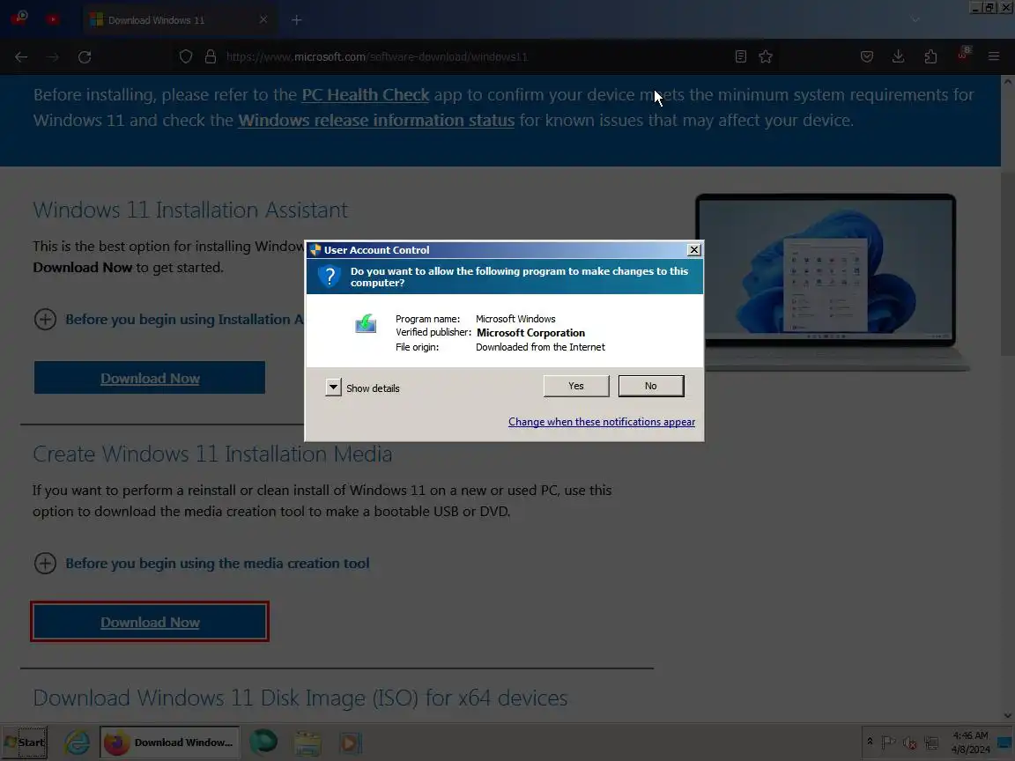This screenshot has height=761, width=1015.
Task: Click Windows 11 Installation Assistant heading
Action: pos(190,210)
